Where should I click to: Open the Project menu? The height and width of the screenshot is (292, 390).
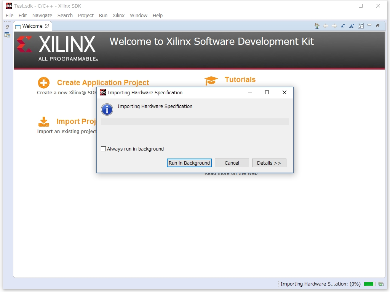(x=86, y=15)
